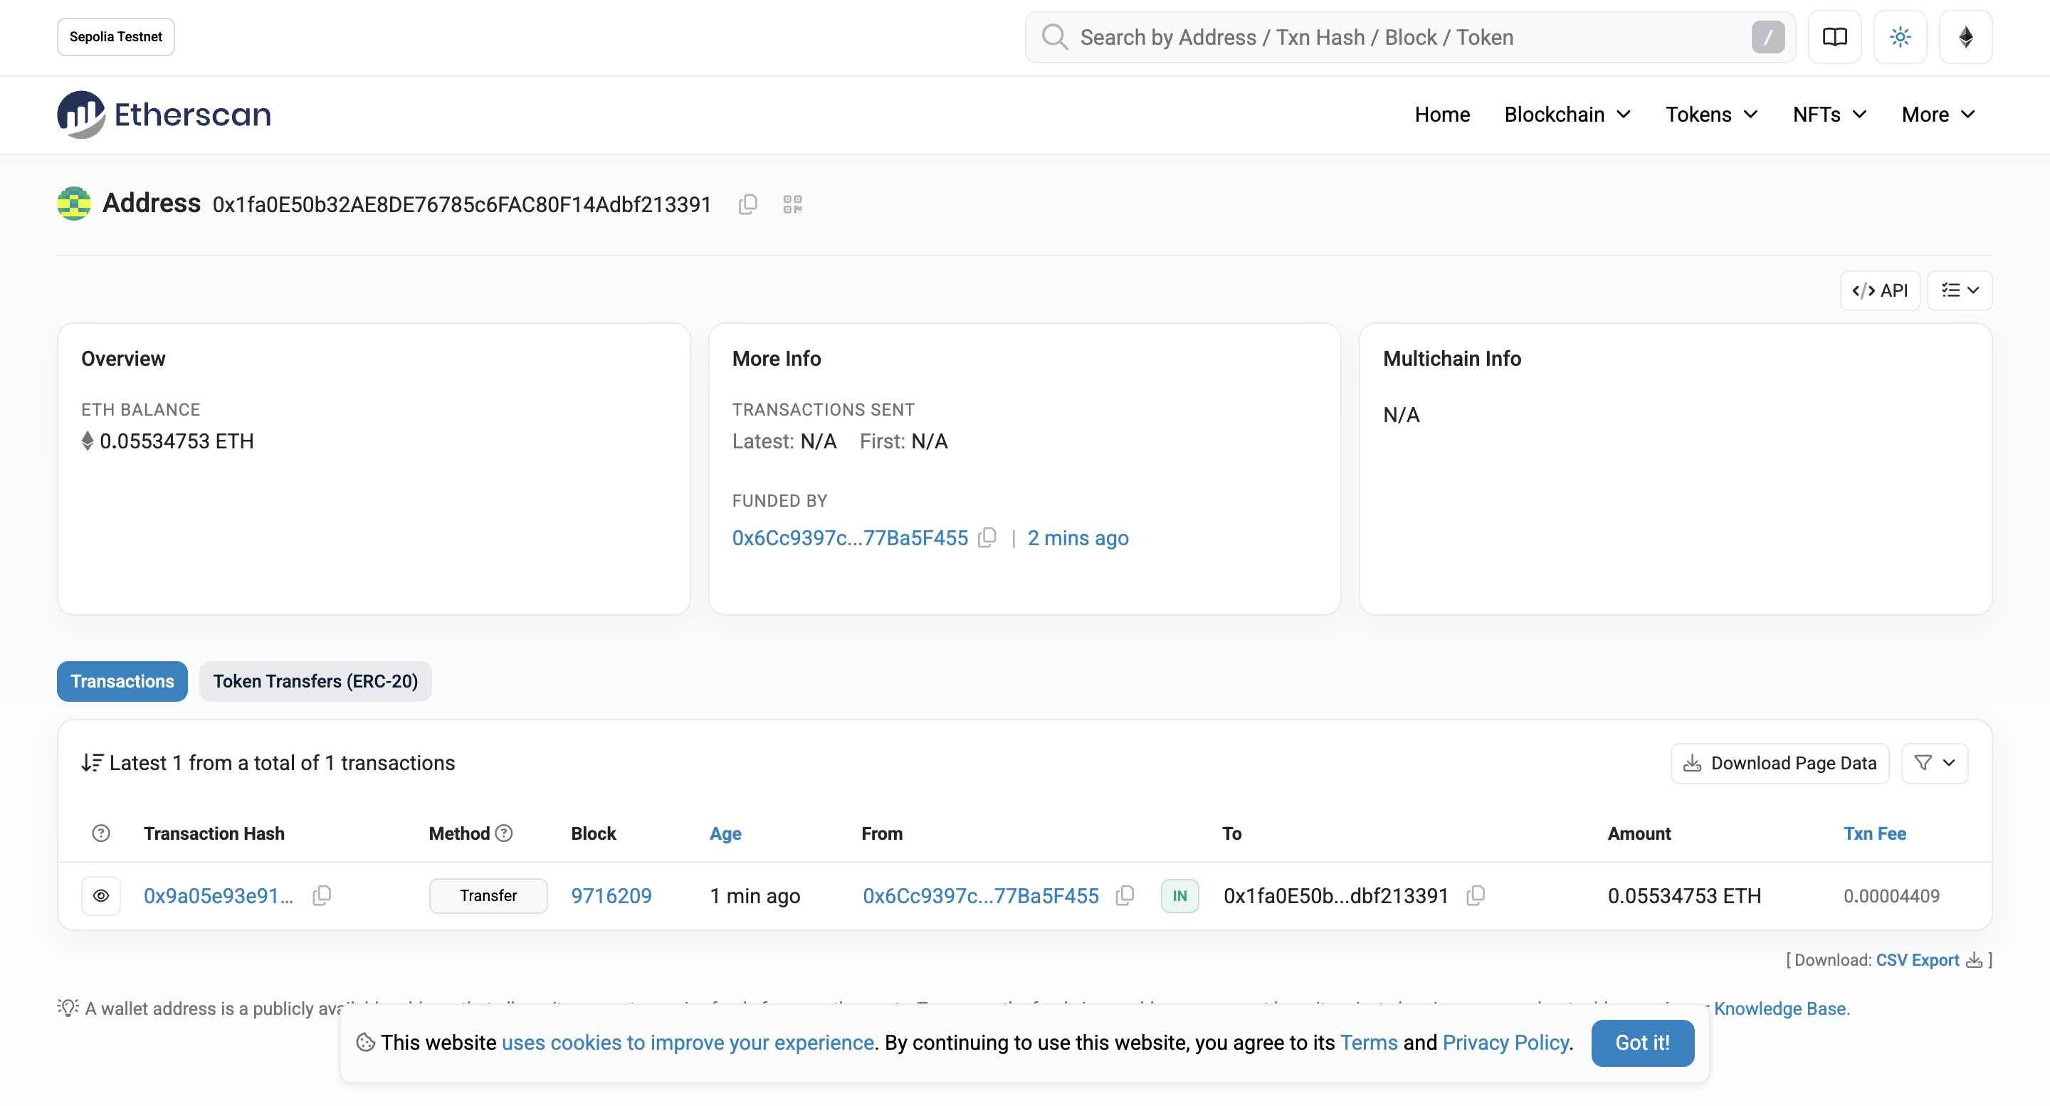2050x1106 pixels.
Task: Toggle the Age column format
Action: [725, 833]
